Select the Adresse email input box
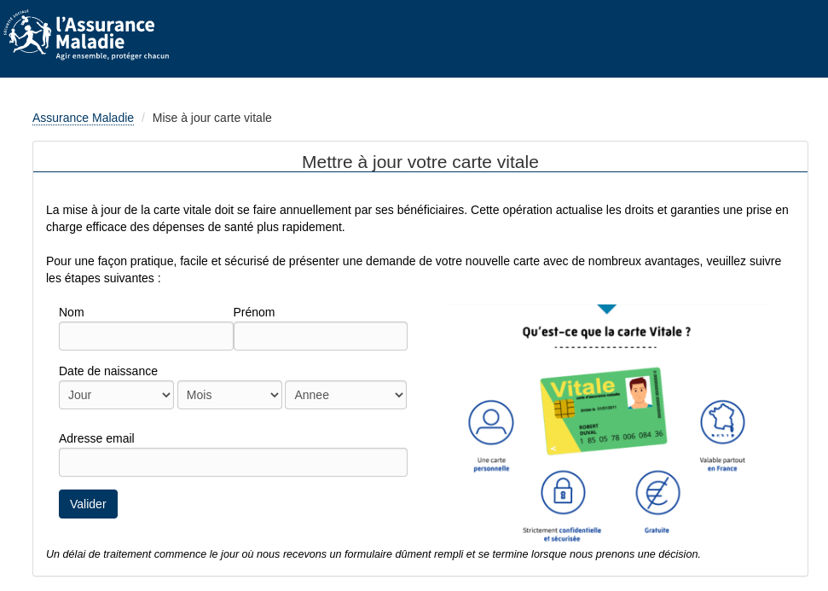Image resolution: width=828 pixels, height=591 pixels. 233,462
